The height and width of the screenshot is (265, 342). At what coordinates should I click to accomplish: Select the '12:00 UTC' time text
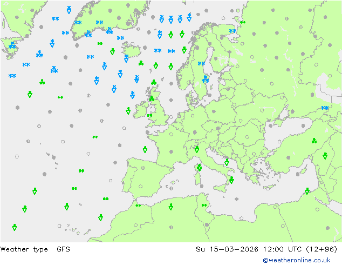coord(283,249)
